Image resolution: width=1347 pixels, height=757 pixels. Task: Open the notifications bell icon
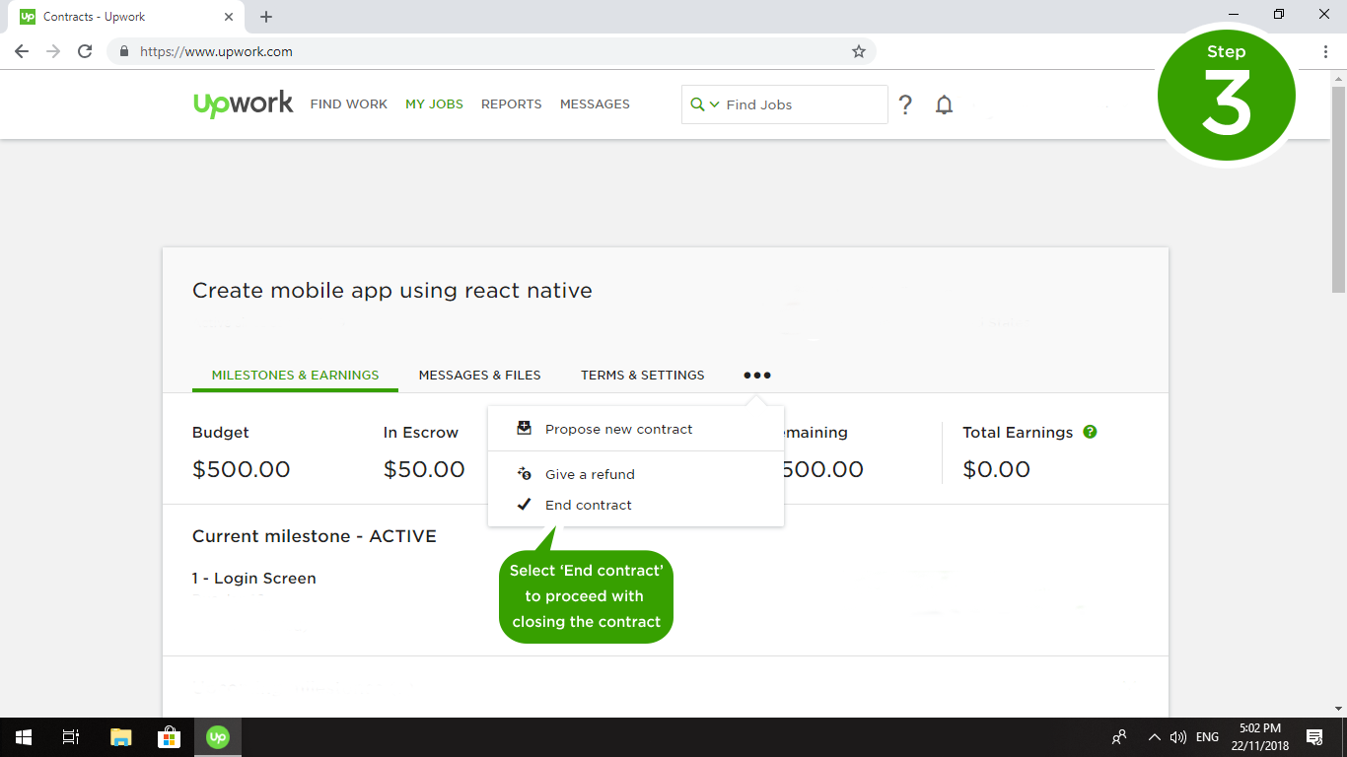pyautogui.click(x=944, y=104)
